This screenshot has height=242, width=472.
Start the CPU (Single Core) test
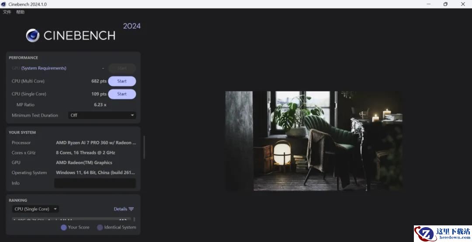click(122, 94)
